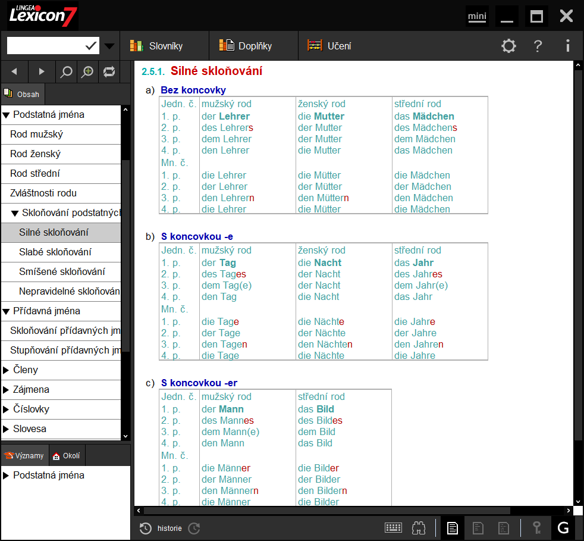Viewport: 584px width, 541px height.
Task: Click 'die Nacht' in second table
Action: tap(319, 263)
